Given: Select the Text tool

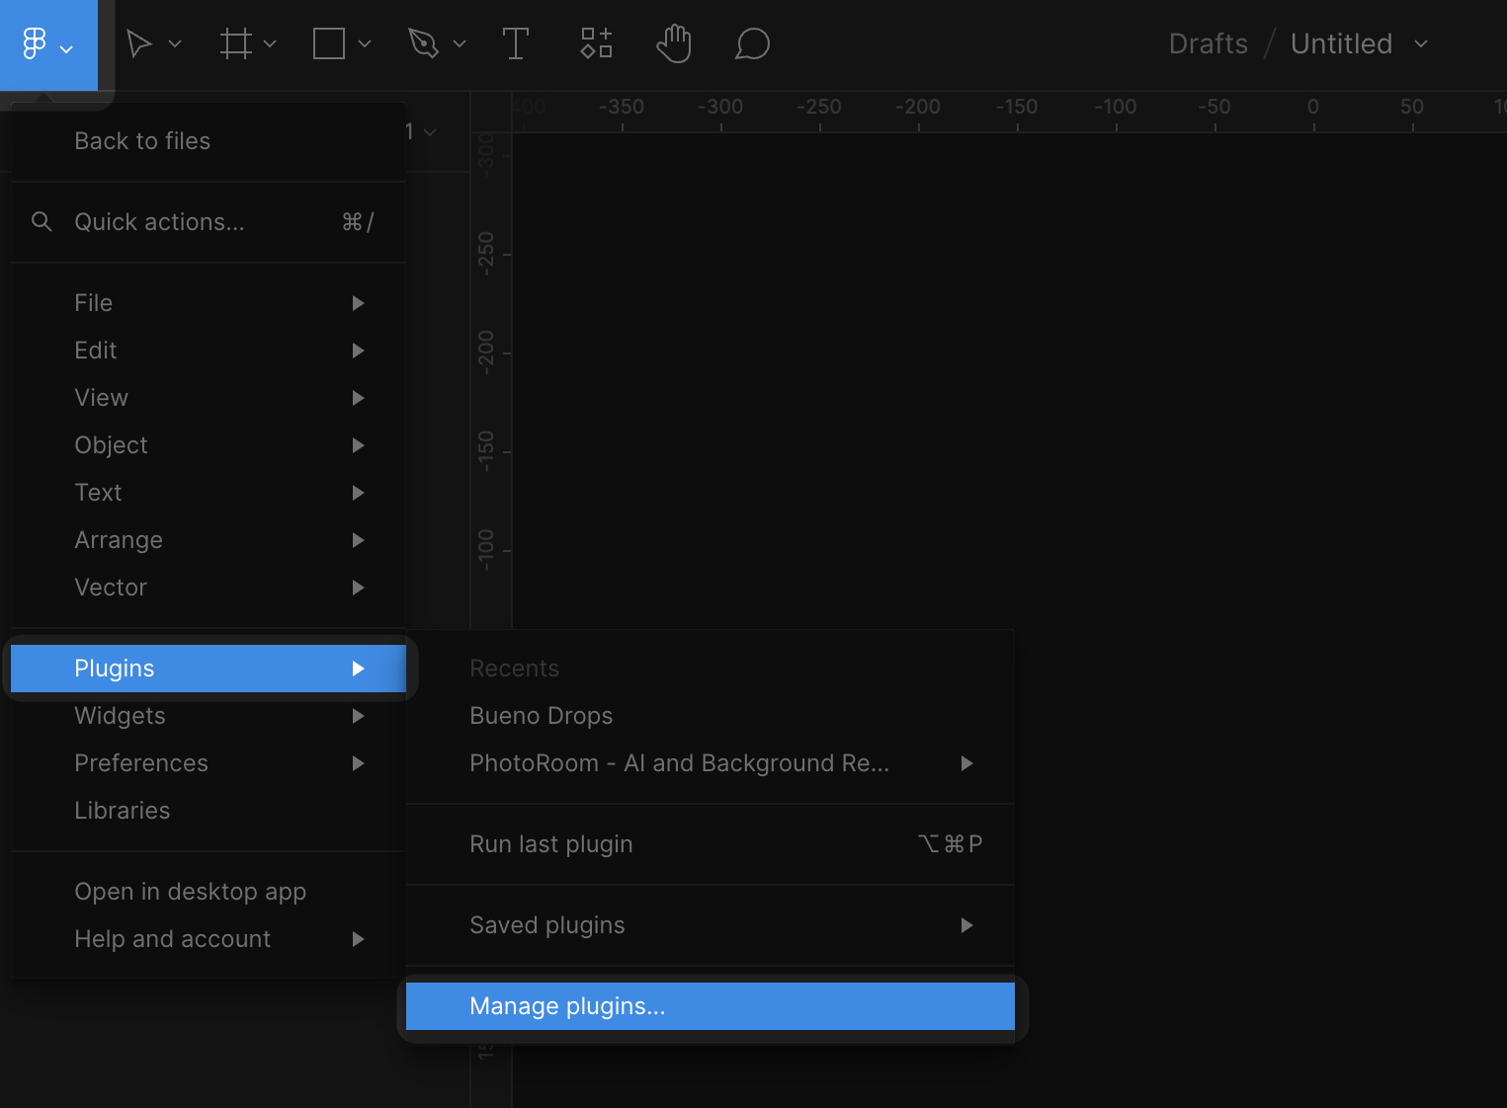Looking at the screenshot, I should click(515, 44).
